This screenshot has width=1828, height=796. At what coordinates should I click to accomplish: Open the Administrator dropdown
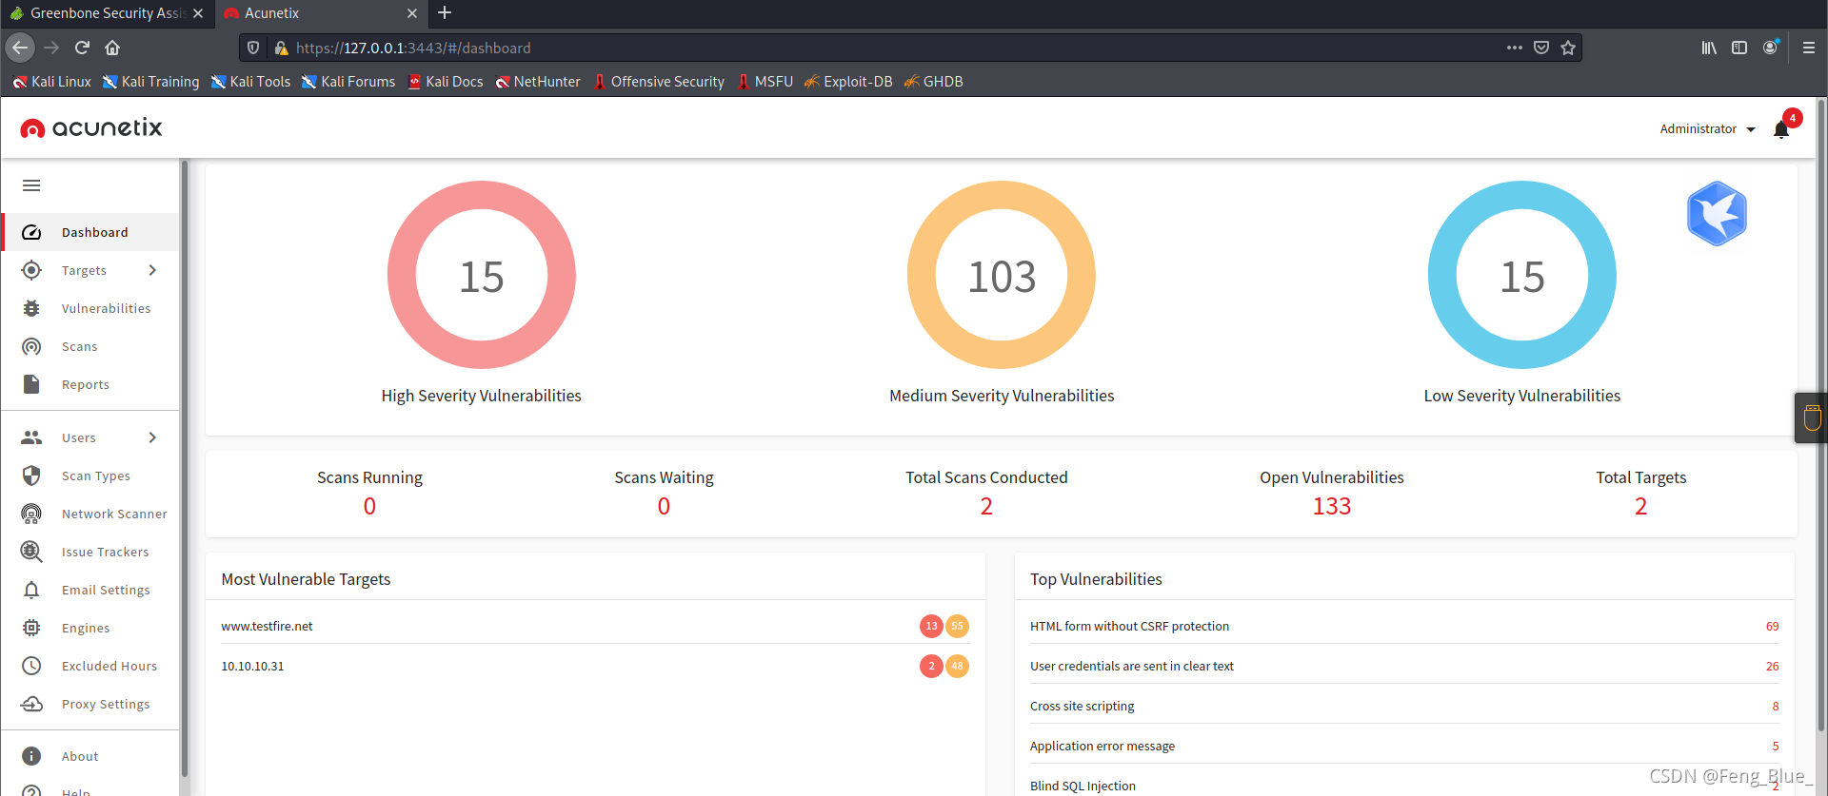coord(1707,128)
